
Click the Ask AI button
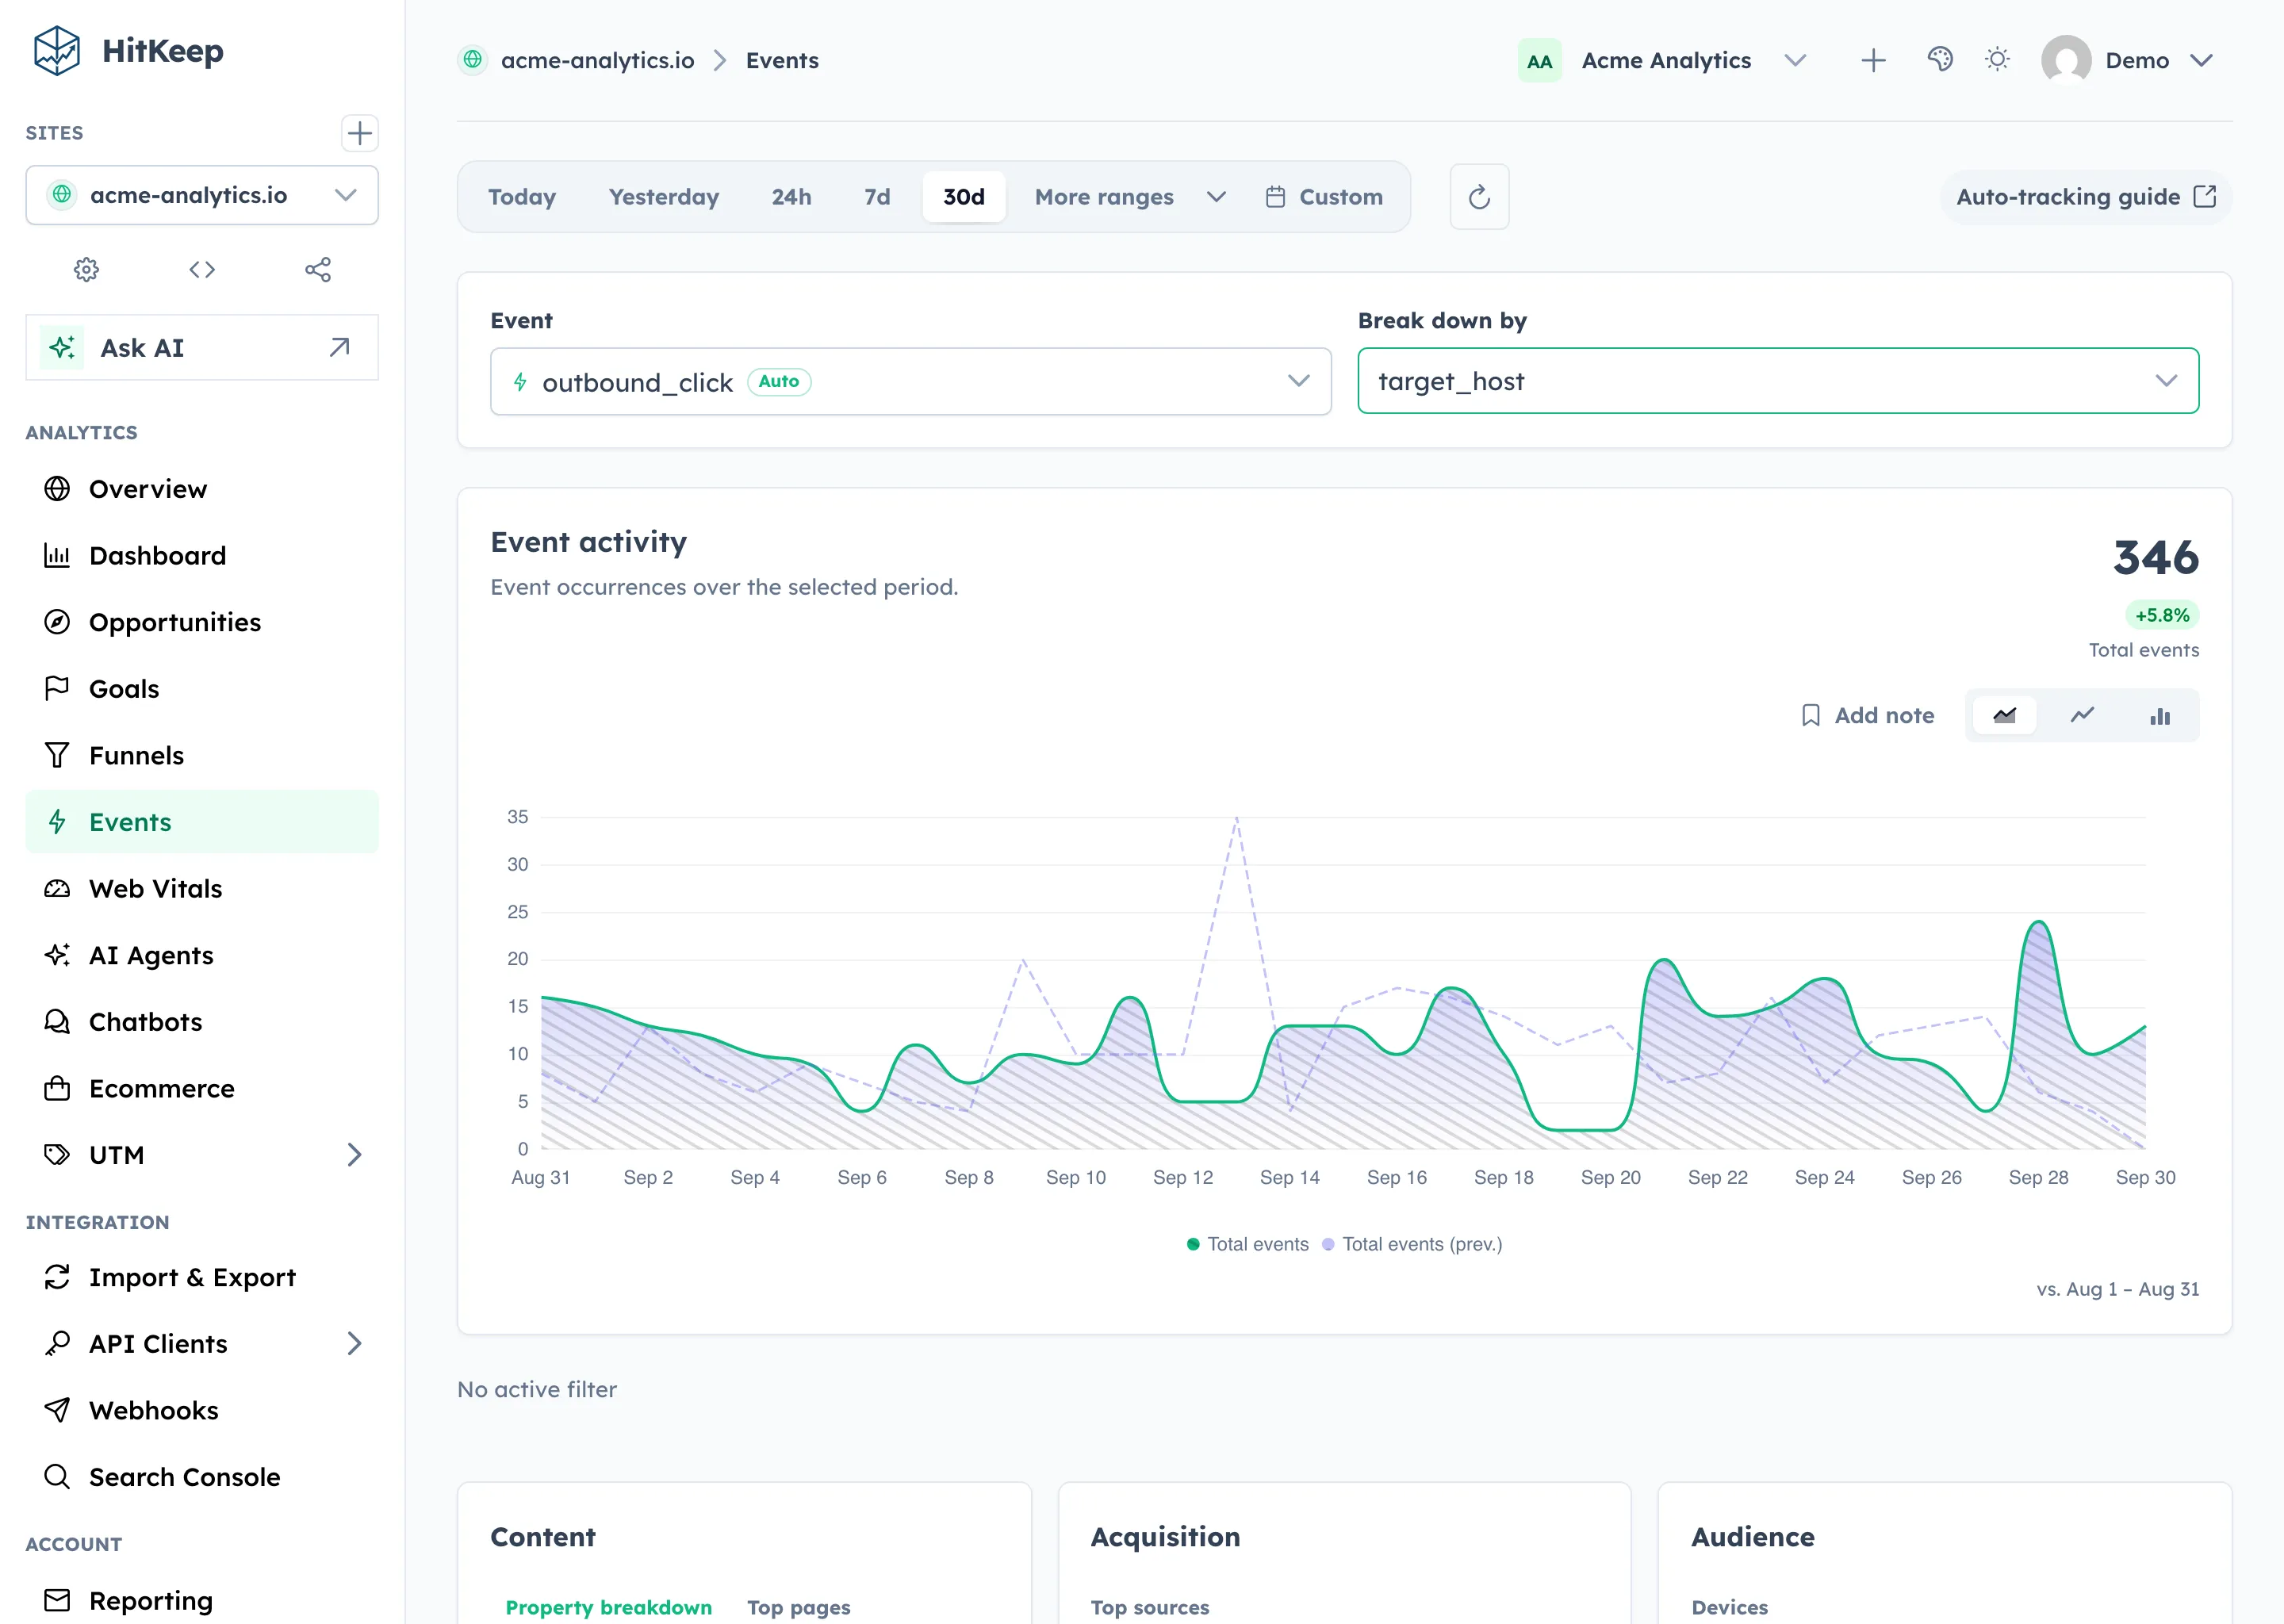tap(202, 348)
